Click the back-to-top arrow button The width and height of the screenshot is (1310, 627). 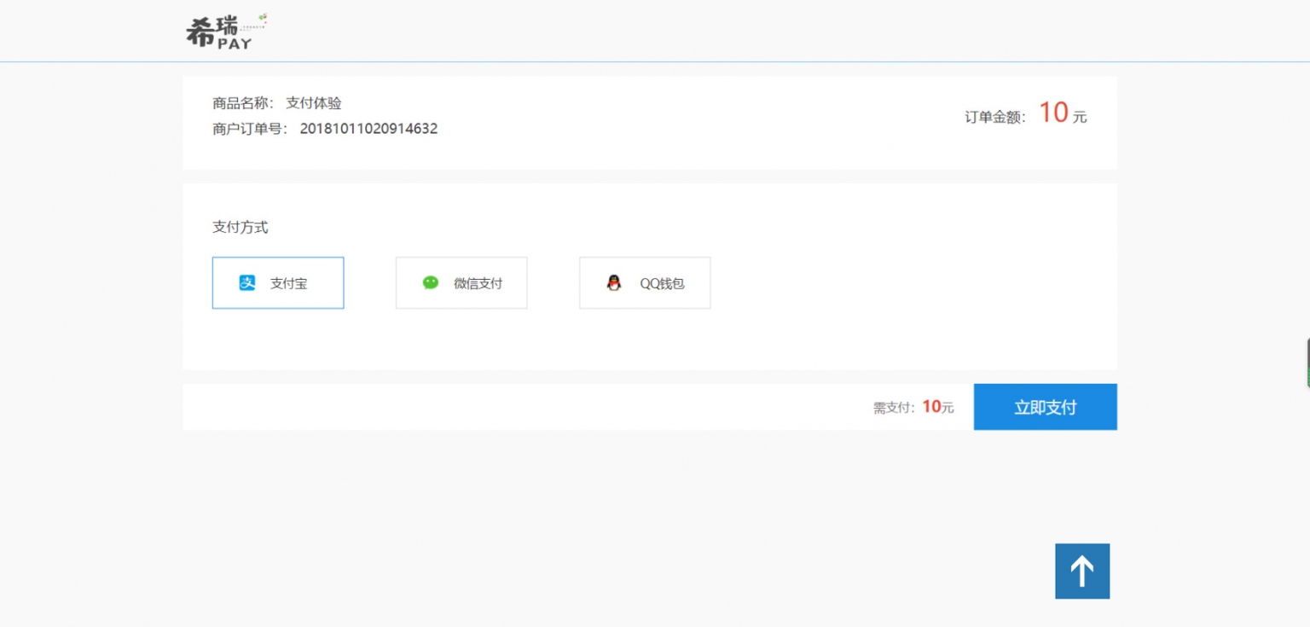tap(1082, 571)
